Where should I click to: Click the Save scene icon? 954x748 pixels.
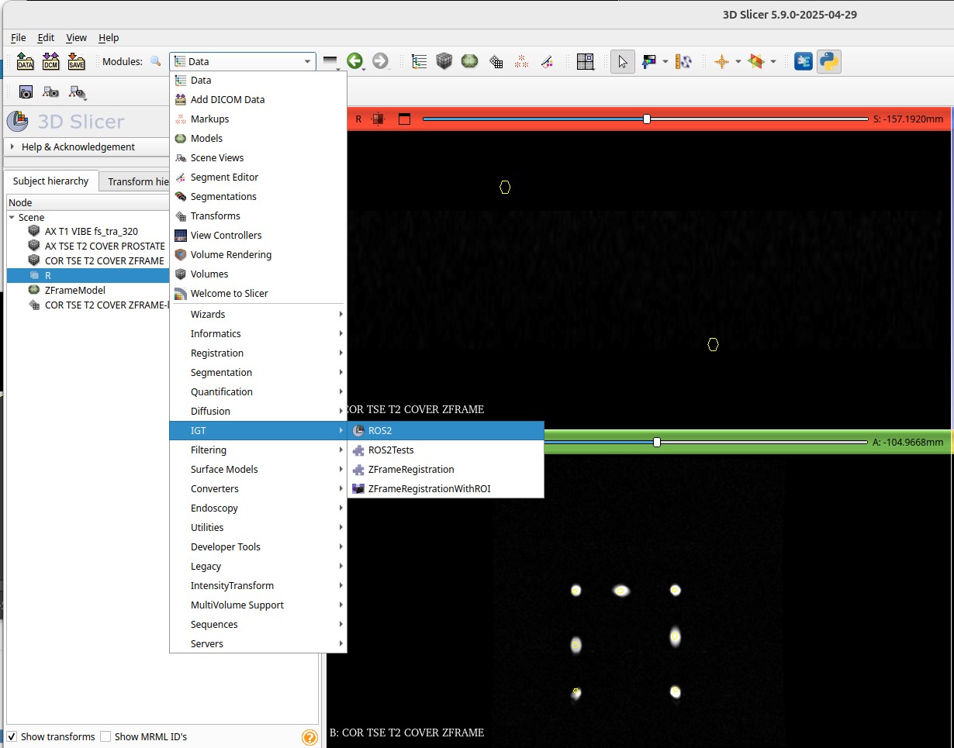click(76, 61)
